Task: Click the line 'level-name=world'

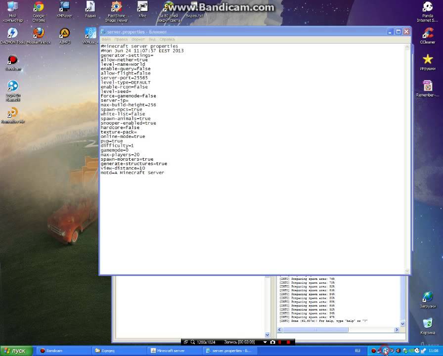Action: point(123,64)
